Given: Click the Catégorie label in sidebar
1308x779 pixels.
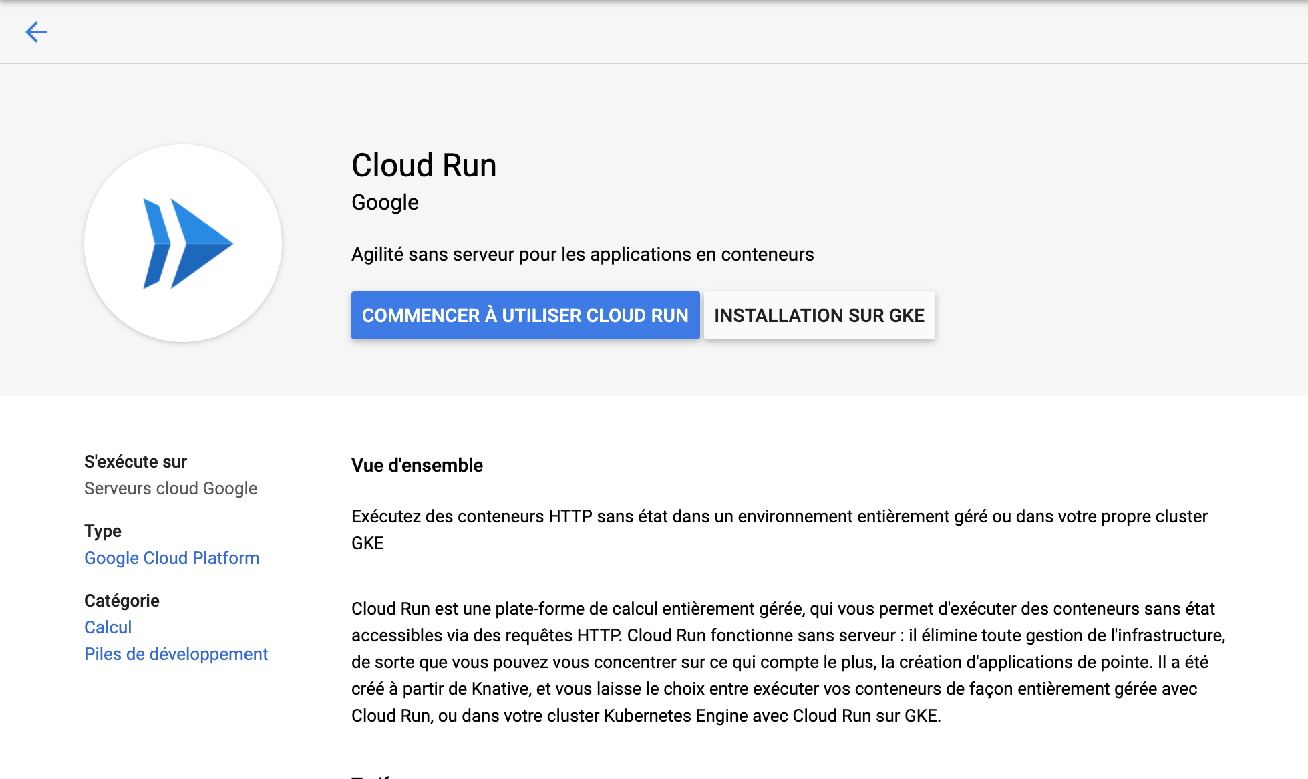Looking at the screenshot, I should (122, 601).
